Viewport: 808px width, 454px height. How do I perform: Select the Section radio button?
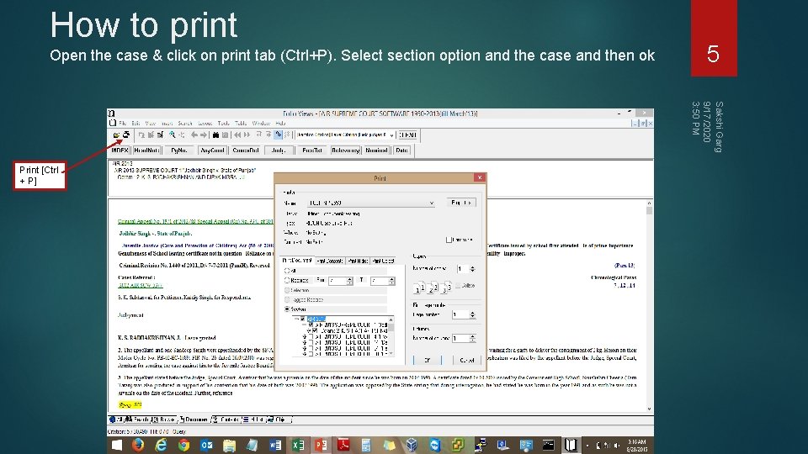coord(287,309)
